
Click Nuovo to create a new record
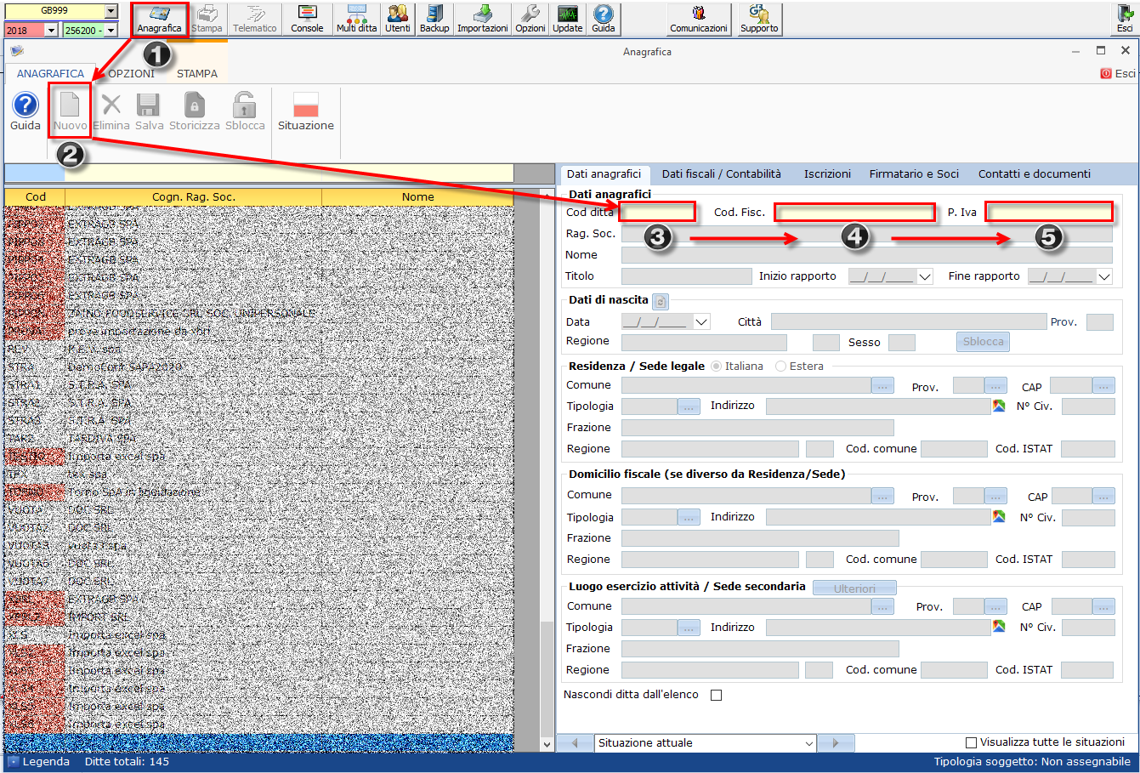point(70,111)
